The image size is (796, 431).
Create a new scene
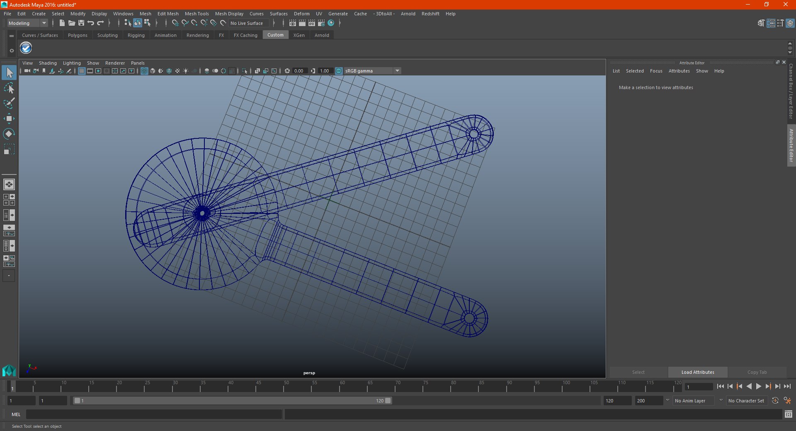click(x=62, y=23)
